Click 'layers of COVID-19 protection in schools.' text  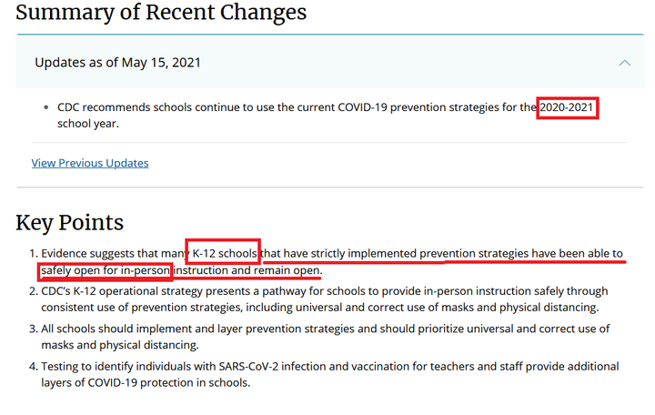(146, 383)
